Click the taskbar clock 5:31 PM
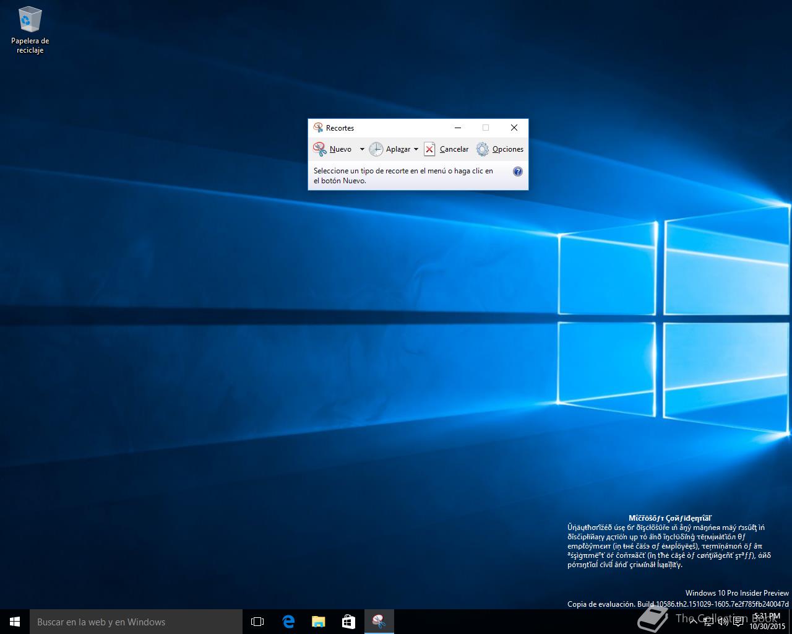Viewport: 792px width, 634px height. (x=767, y=622)
